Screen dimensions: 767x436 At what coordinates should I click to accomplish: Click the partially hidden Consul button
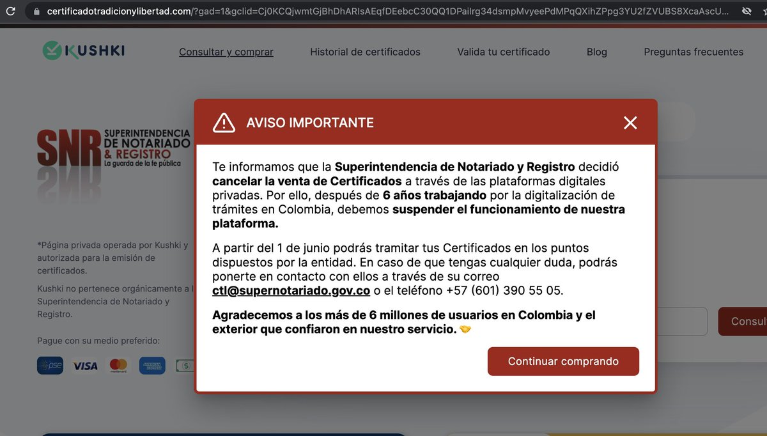point(743,321)
